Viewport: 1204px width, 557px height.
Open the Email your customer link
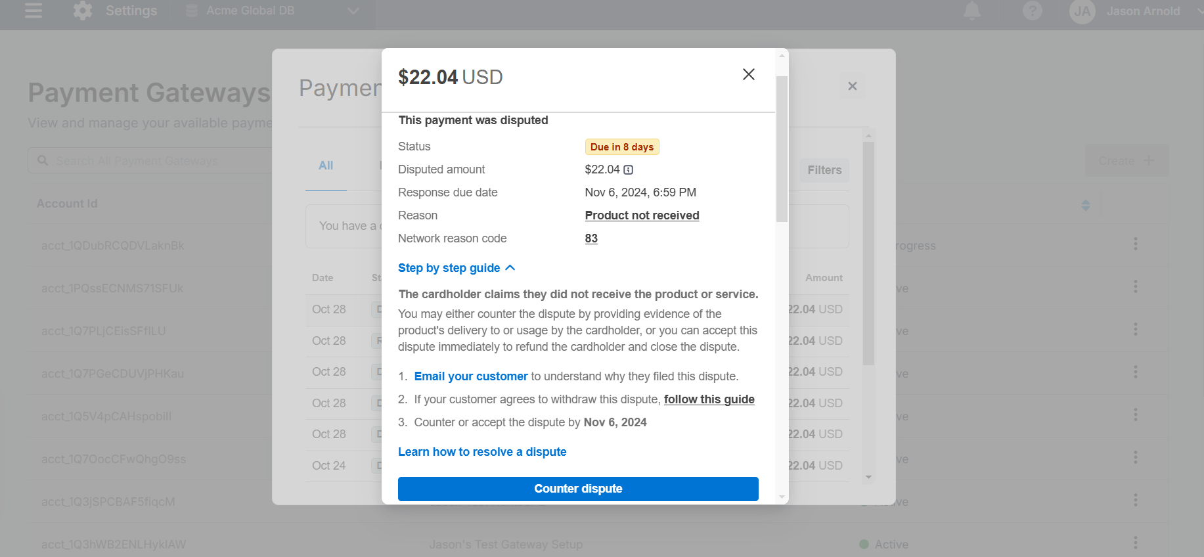click(x=471, y=376)
